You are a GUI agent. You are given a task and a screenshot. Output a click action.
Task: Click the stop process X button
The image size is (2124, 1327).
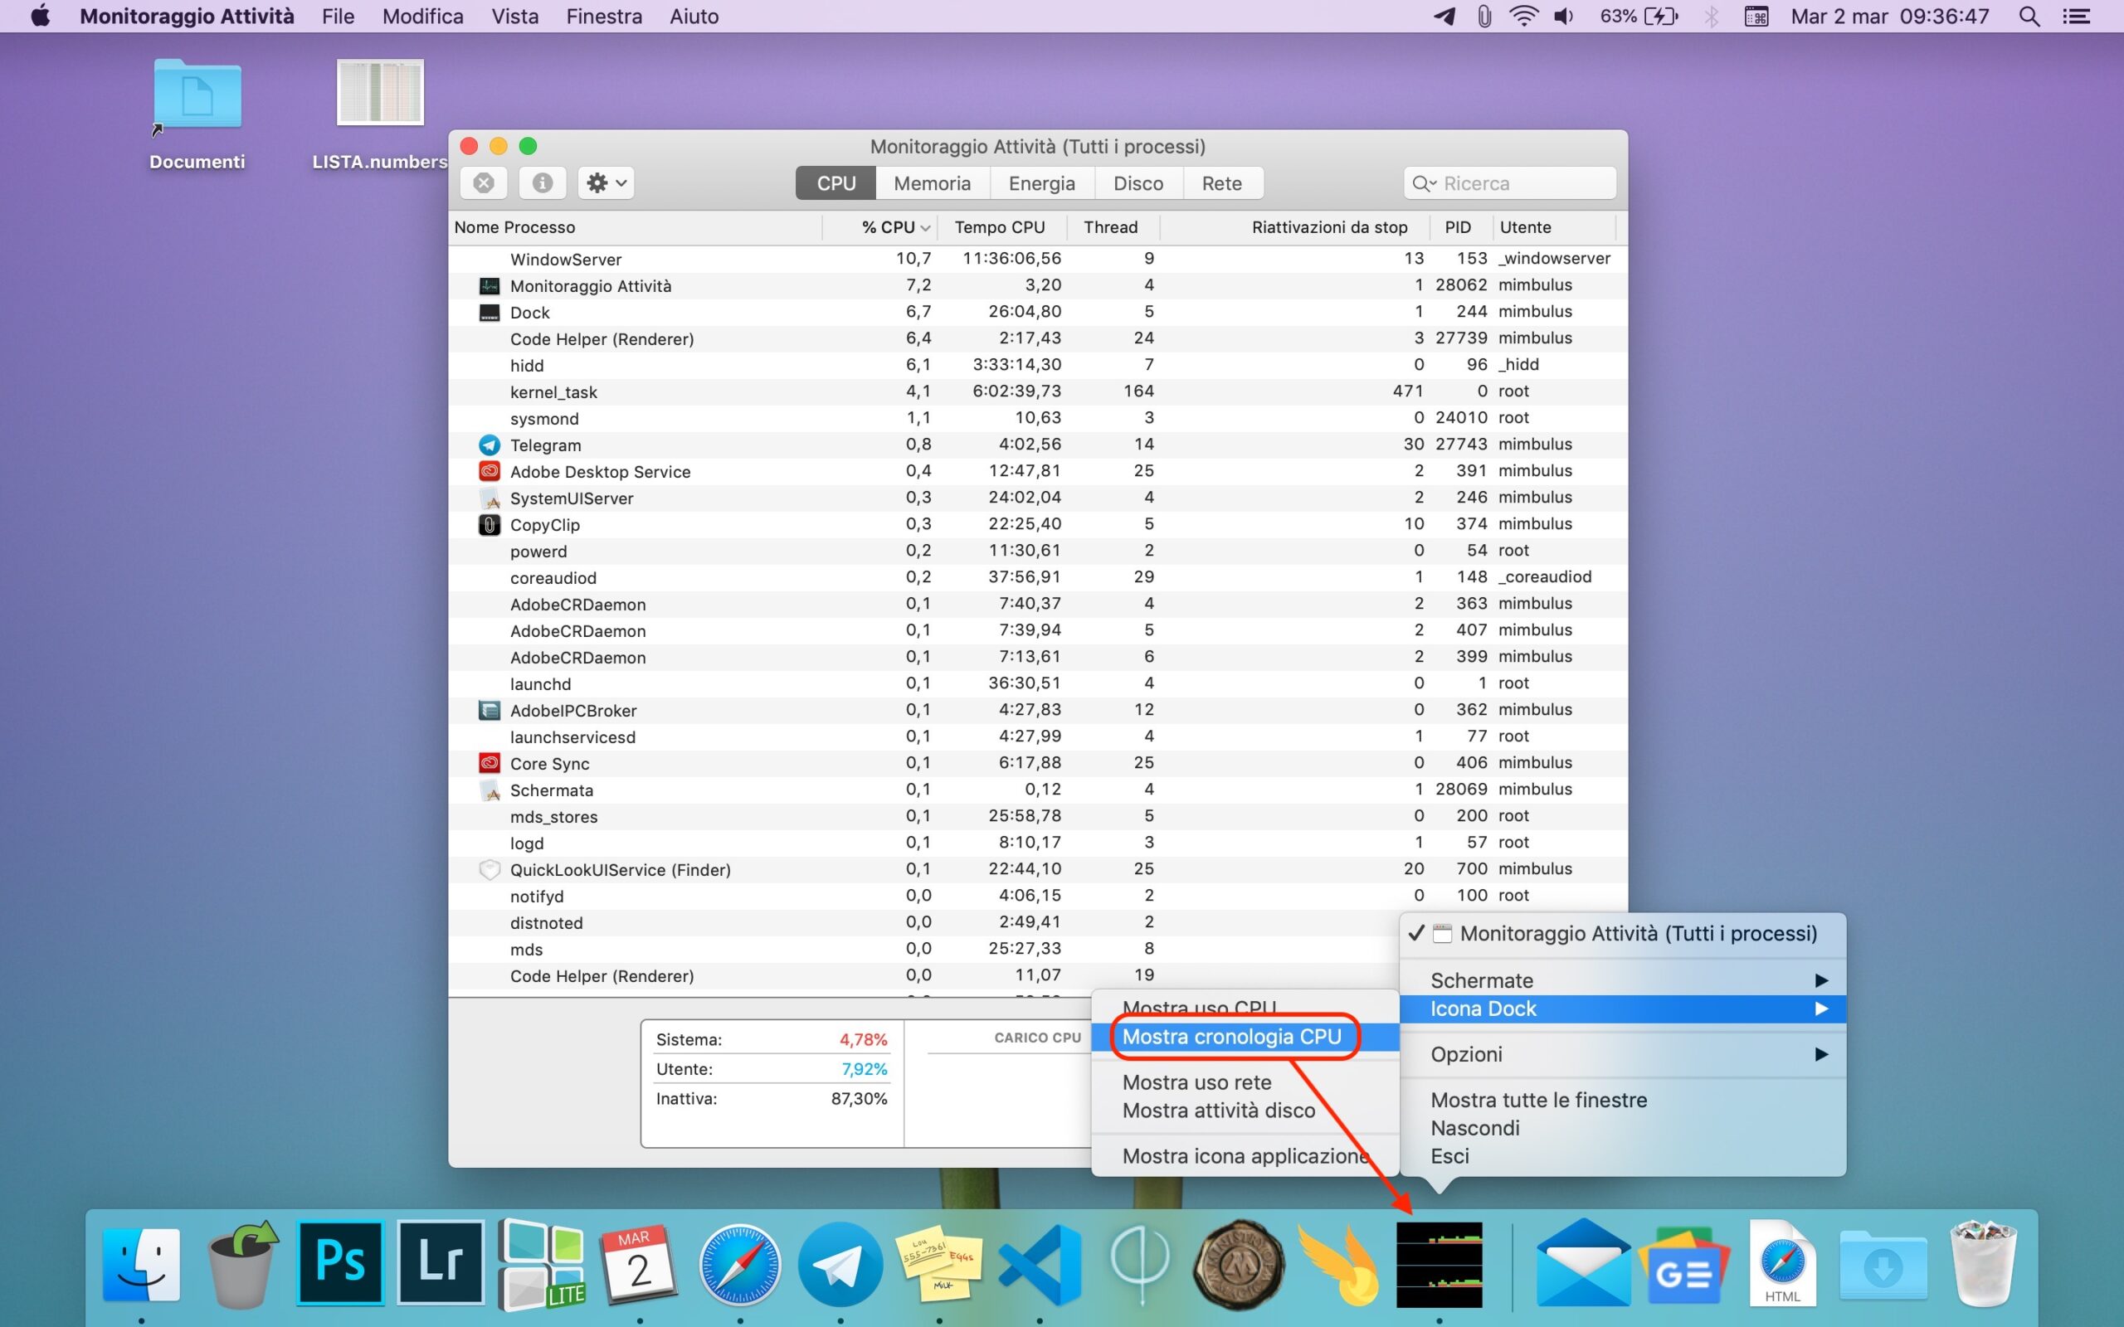tap(484, 182)
